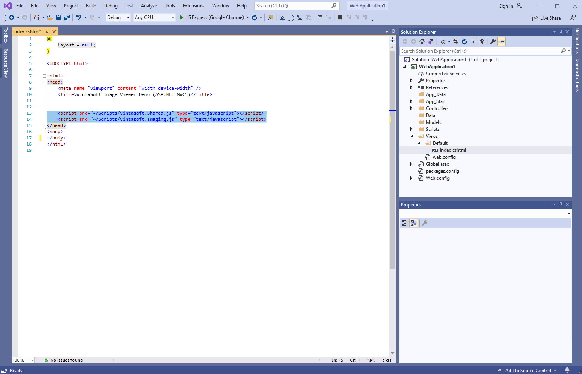
Task: Click the Pending Changes Filter clock icon
Action: point(443,41)
